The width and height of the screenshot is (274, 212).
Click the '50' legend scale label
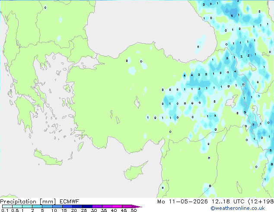134,210
